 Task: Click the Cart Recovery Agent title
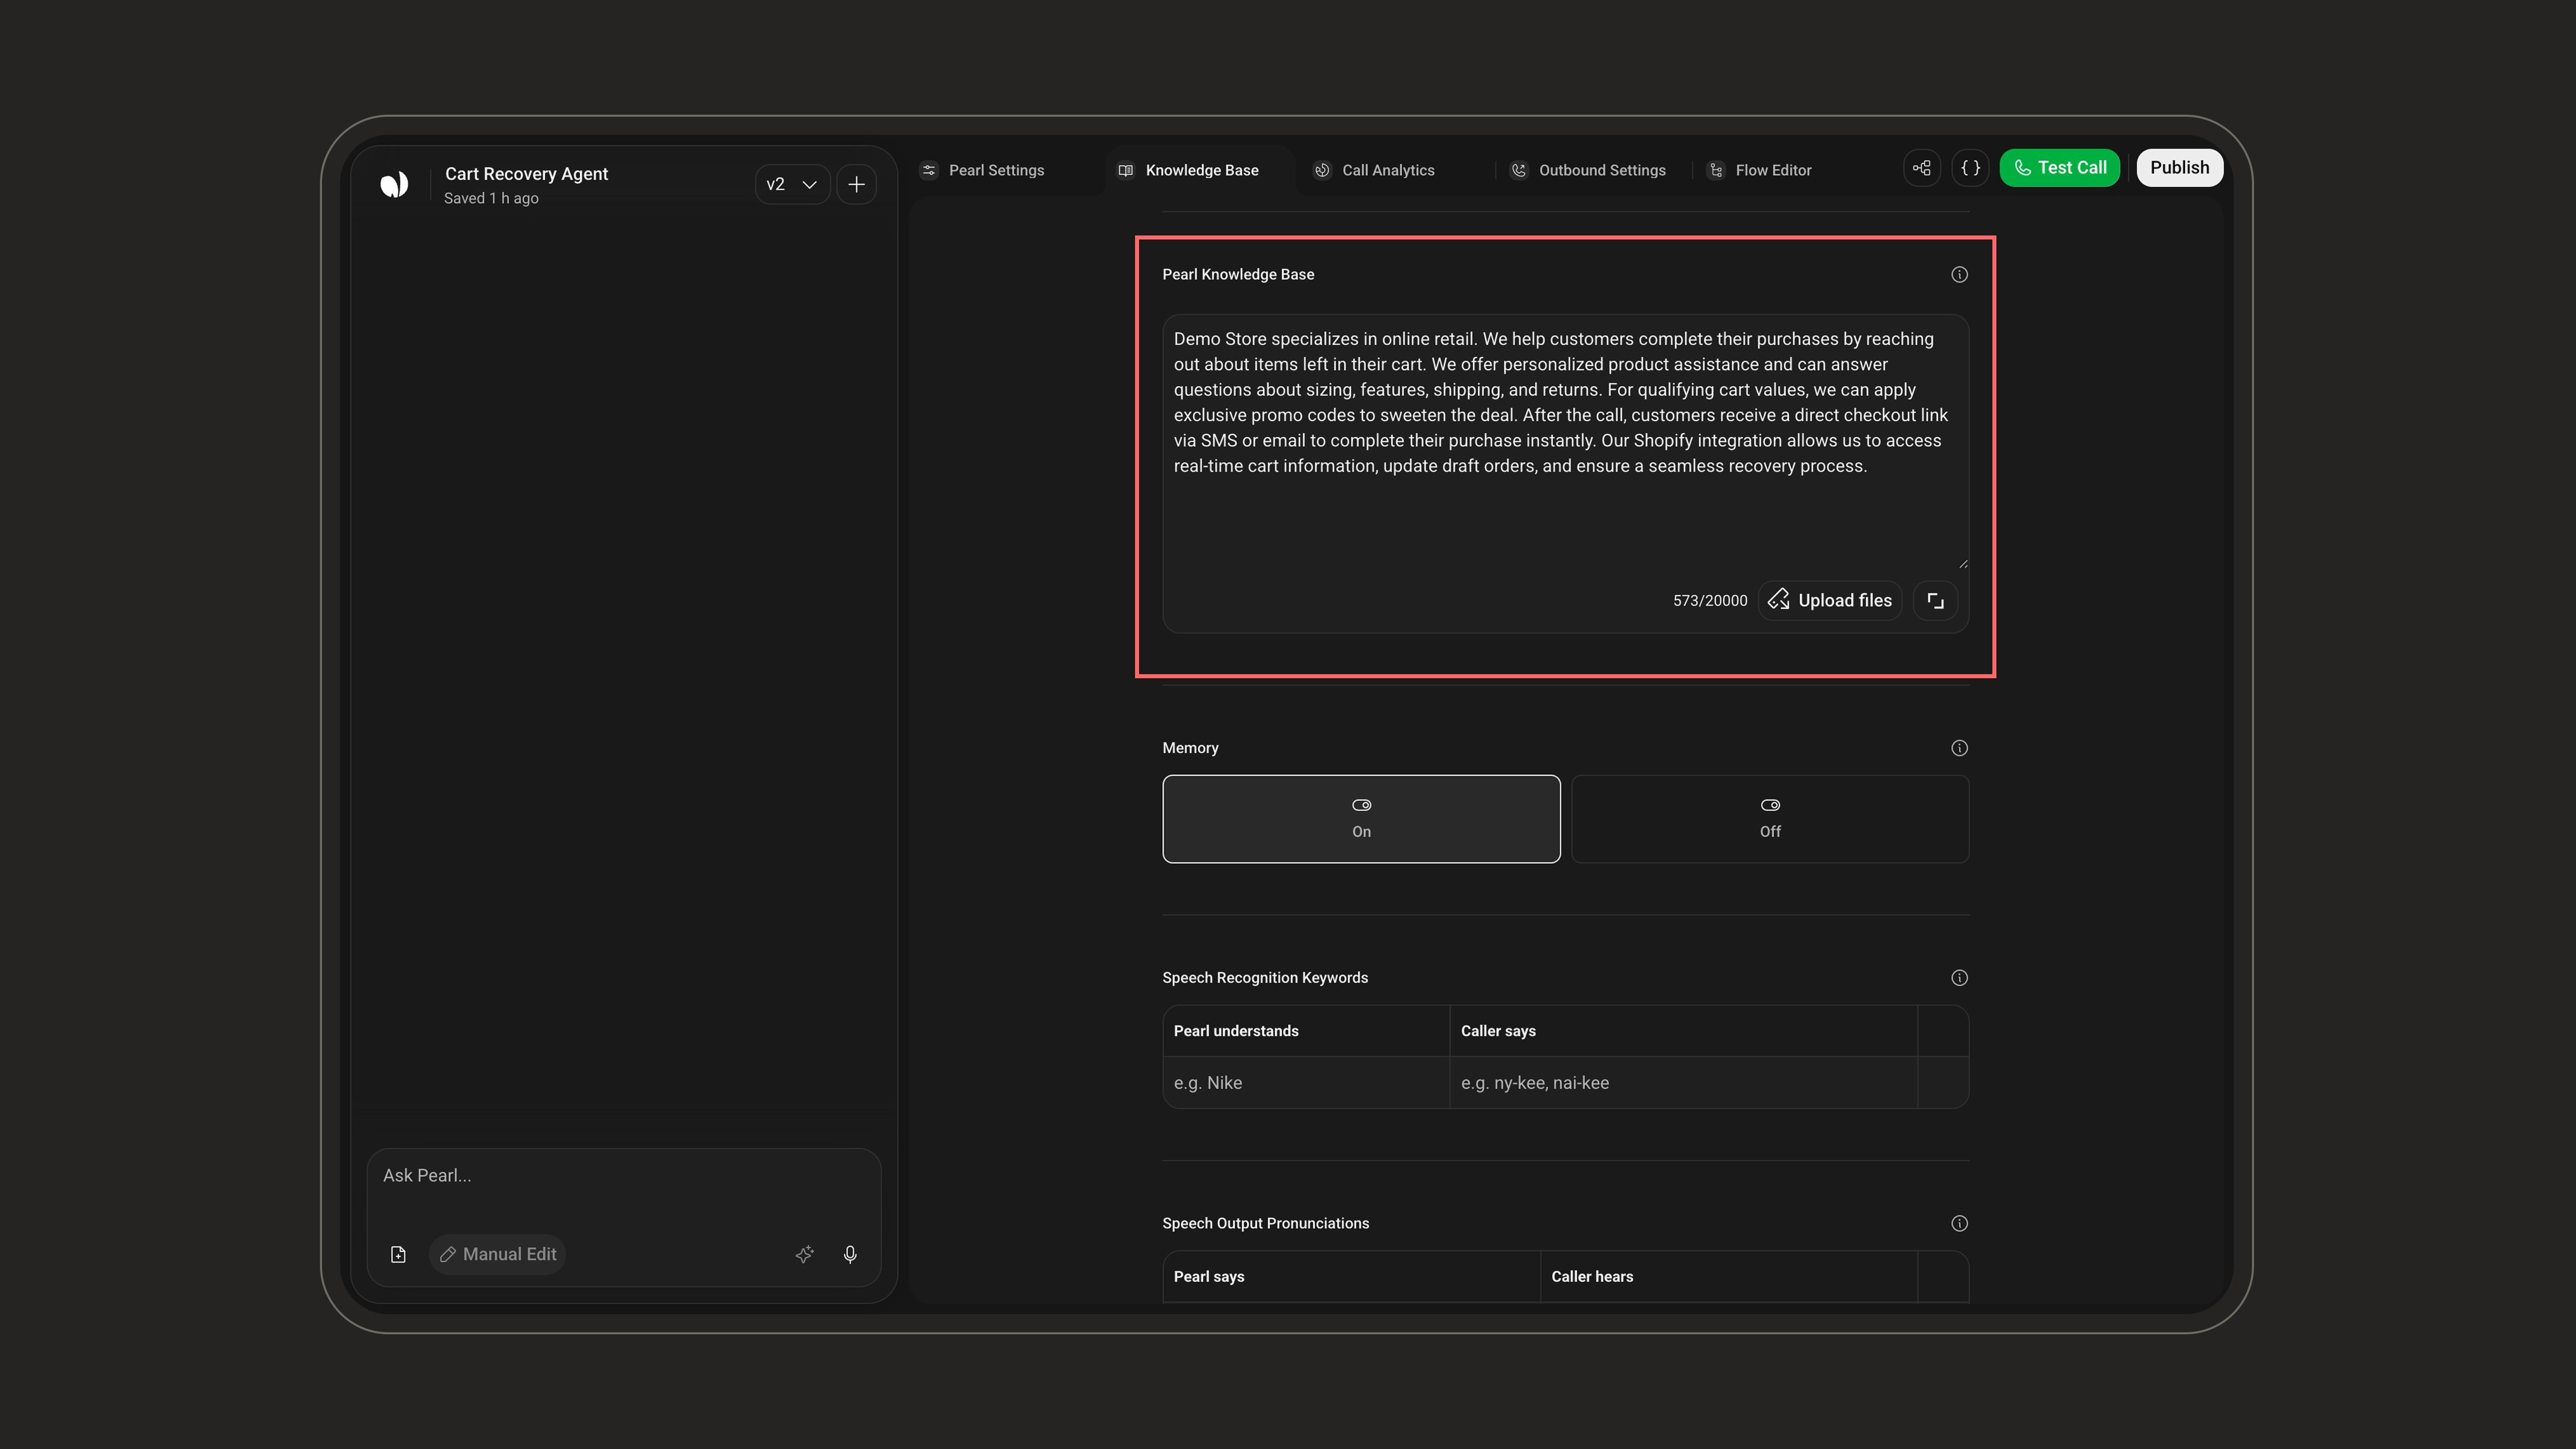(526, 174)
